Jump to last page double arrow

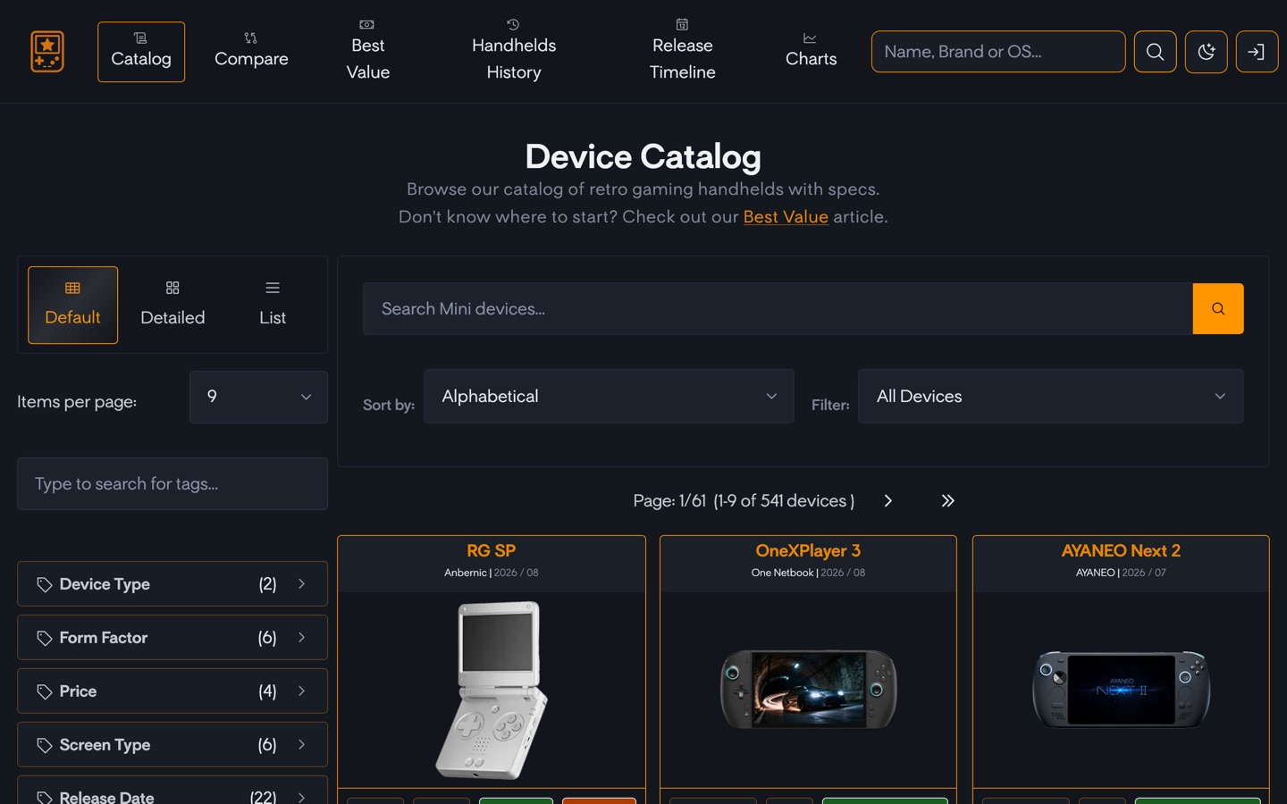click(x=947, y=500)
